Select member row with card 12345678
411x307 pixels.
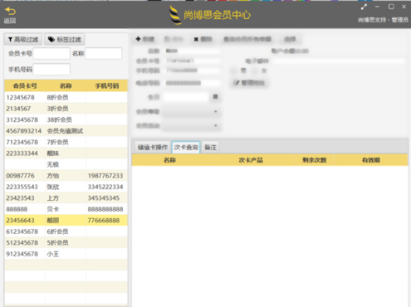point(66,97)
